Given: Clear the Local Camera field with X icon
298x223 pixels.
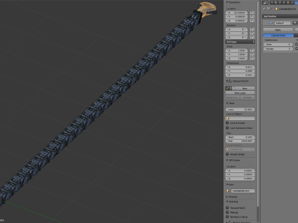Looking at the screenshot, I should click(253, 149).
